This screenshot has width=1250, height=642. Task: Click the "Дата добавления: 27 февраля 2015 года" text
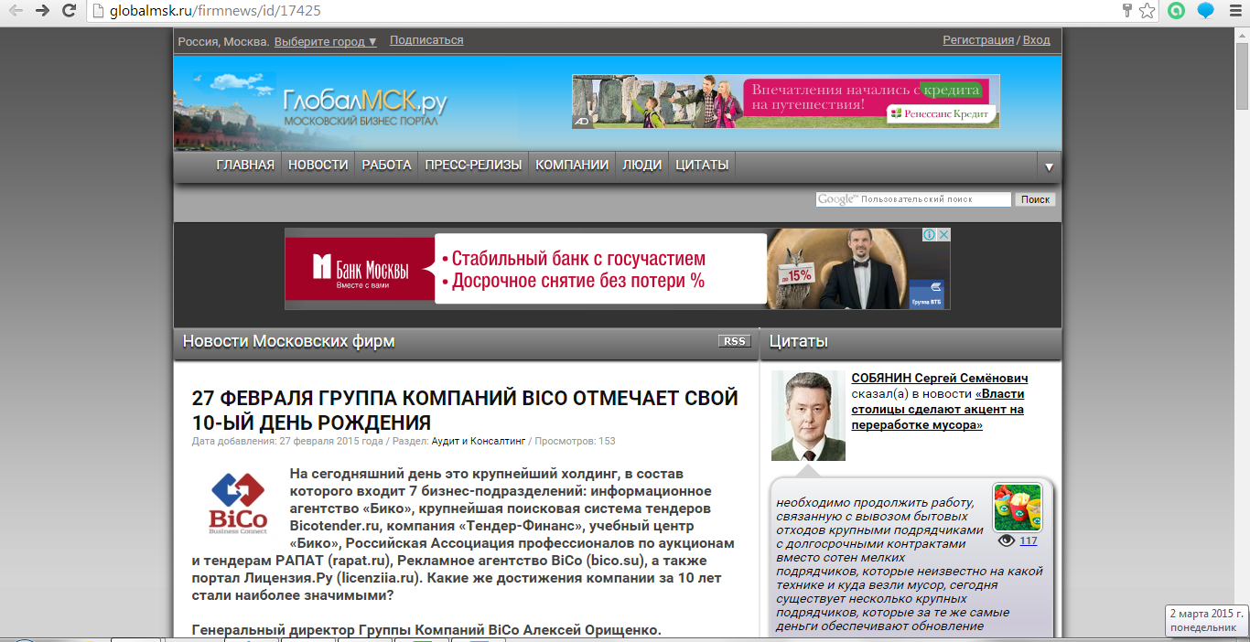click(x=287, y=441)
